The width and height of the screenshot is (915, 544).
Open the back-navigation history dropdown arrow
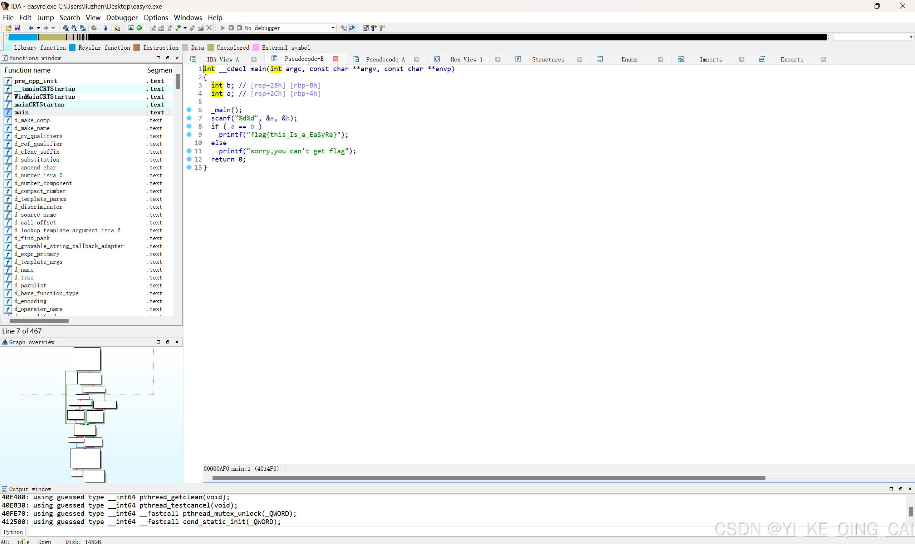[38, 28]
